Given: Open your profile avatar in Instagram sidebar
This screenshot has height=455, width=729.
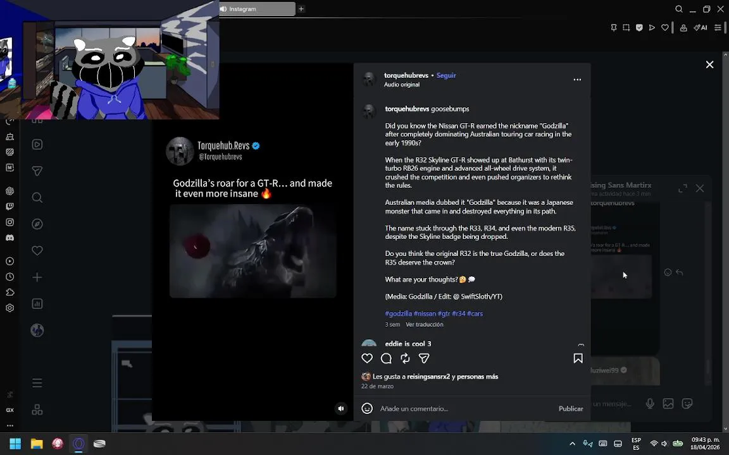Looking at the screenshot, I should click(x=37, y=330).
